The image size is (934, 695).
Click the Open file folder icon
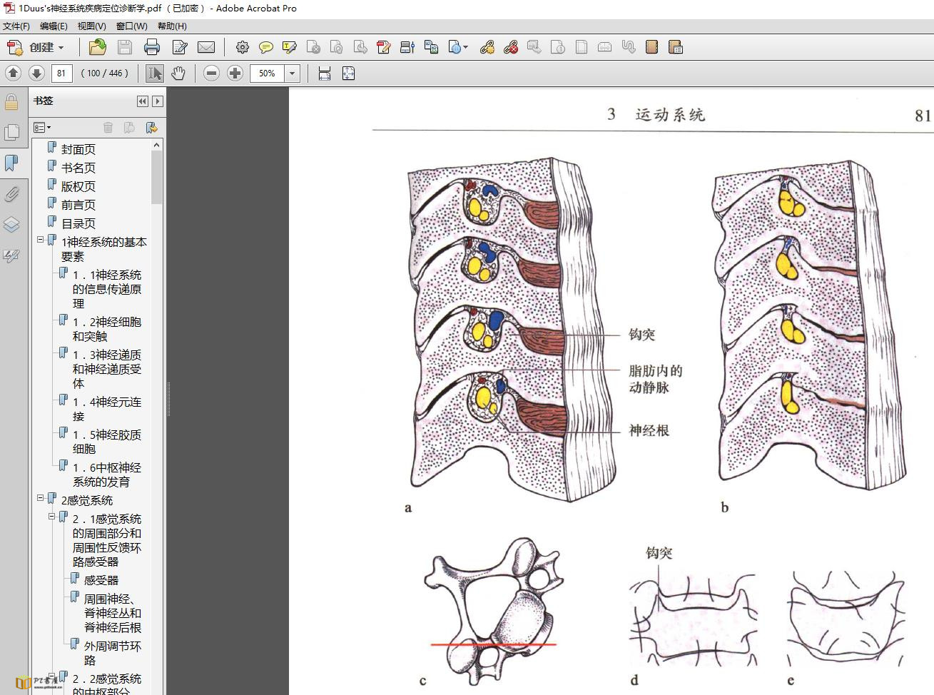point(97,47)
